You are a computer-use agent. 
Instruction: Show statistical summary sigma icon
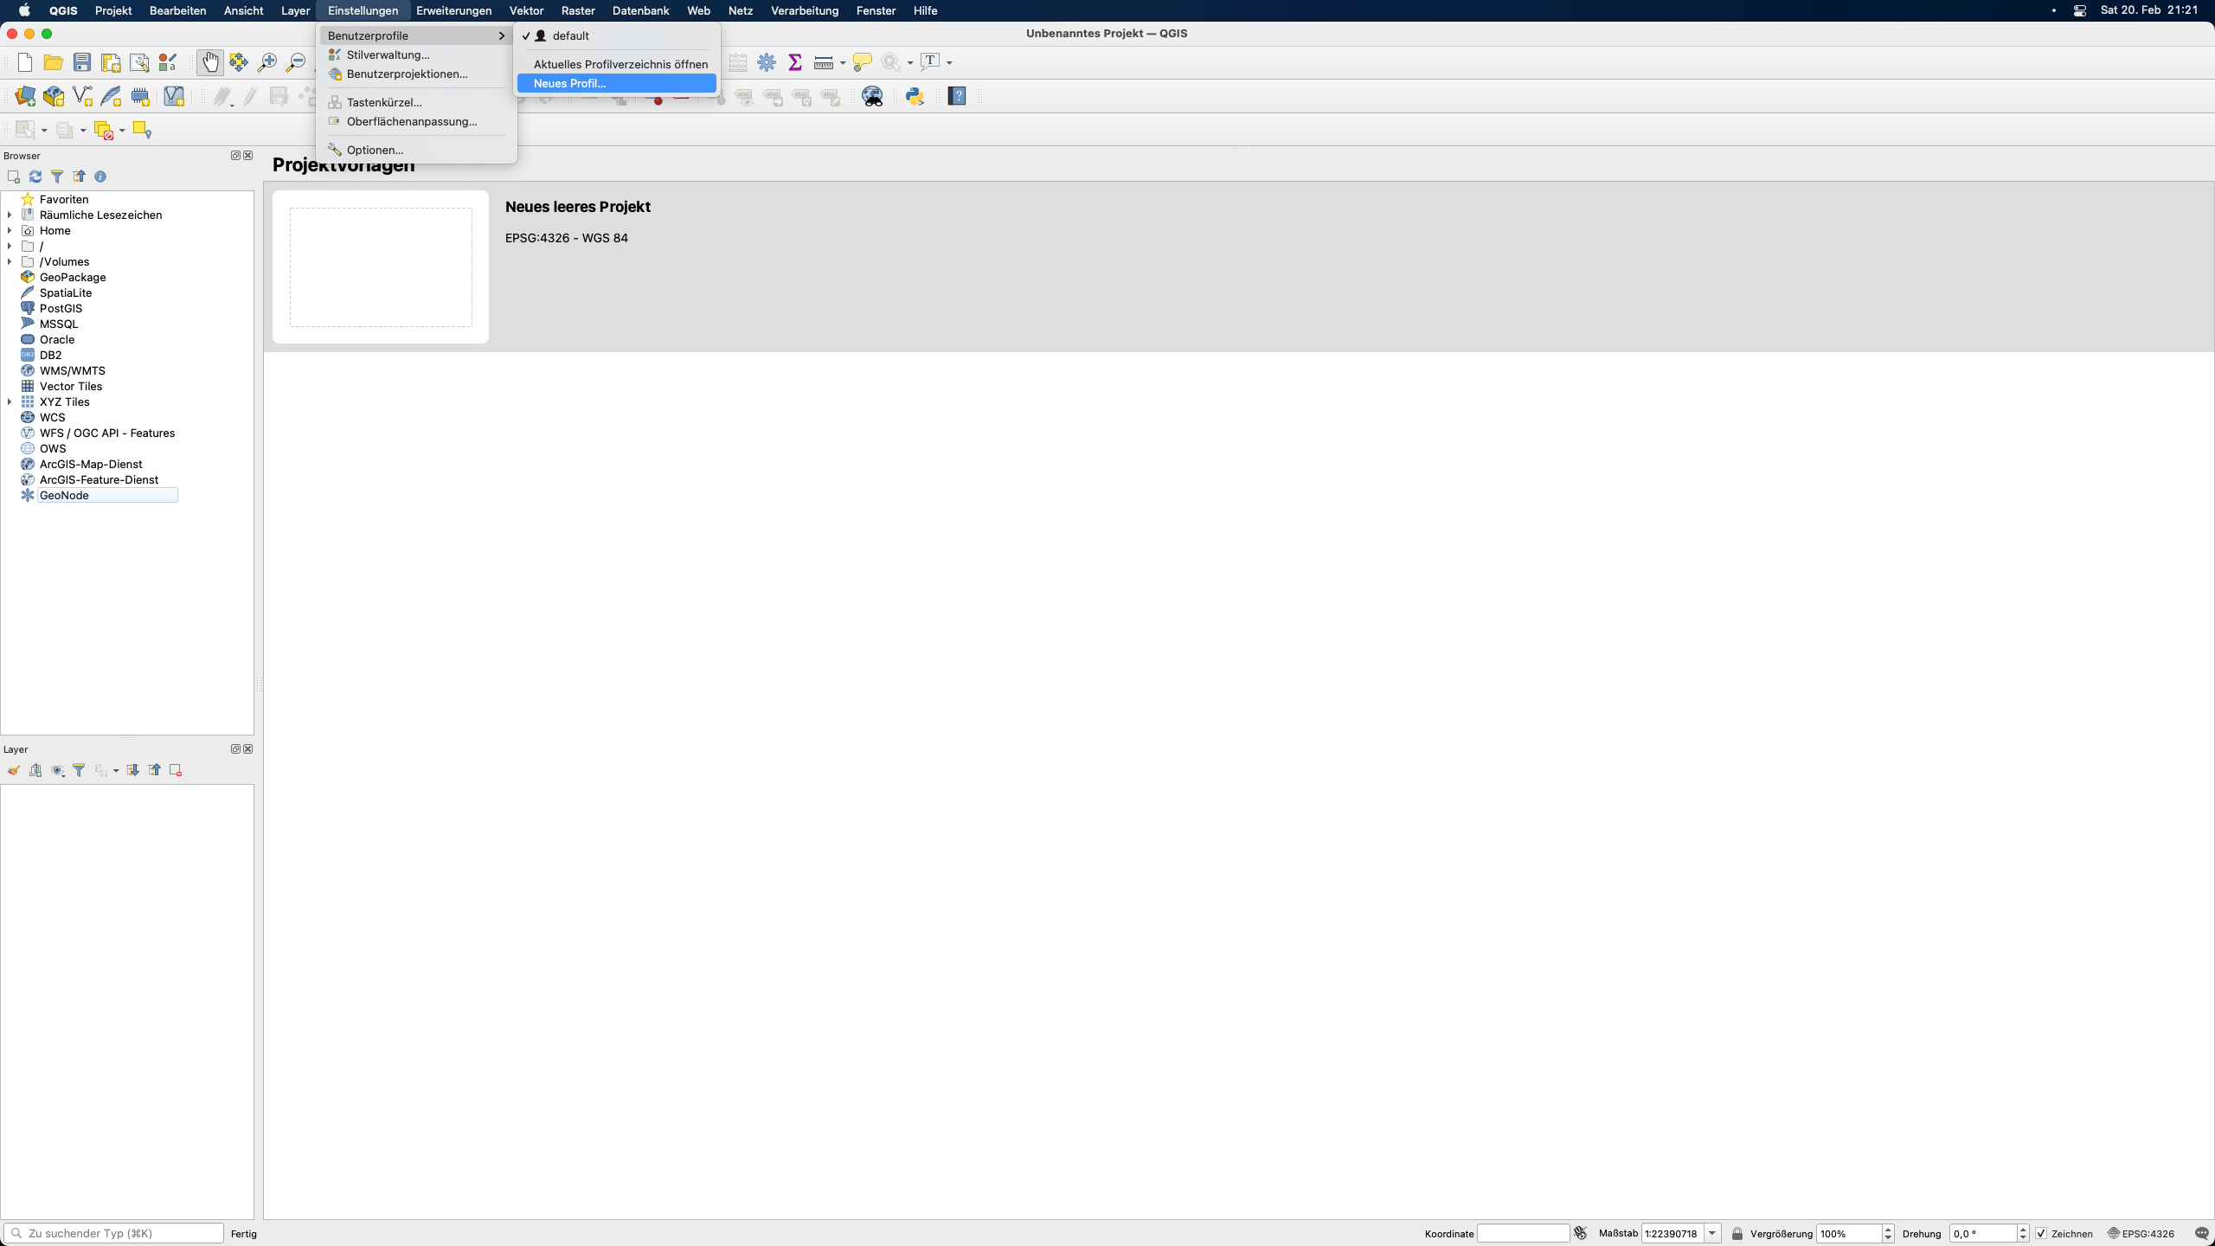795,62
